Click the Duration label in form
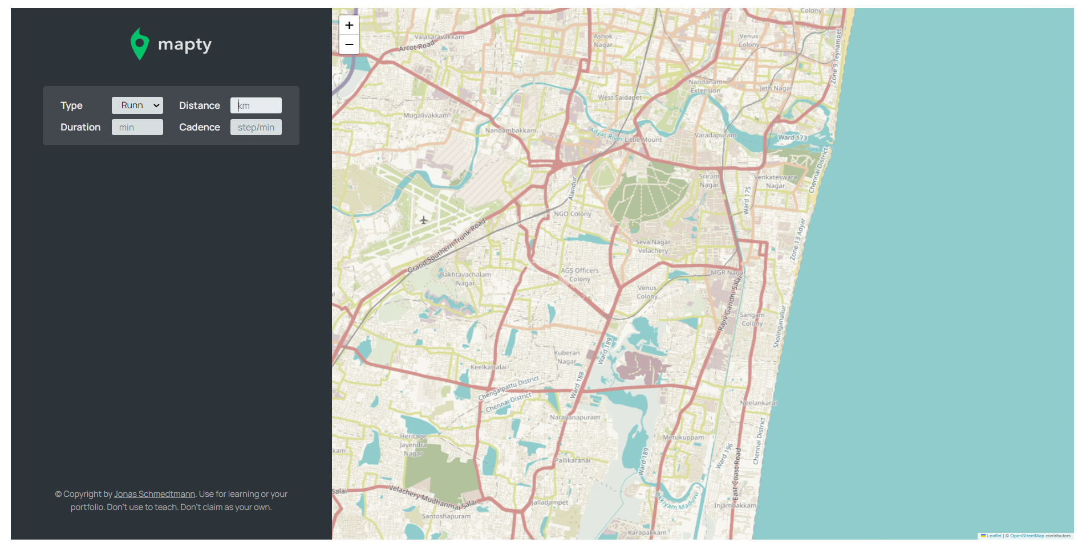1082x543 pixels. pos(80,127)
